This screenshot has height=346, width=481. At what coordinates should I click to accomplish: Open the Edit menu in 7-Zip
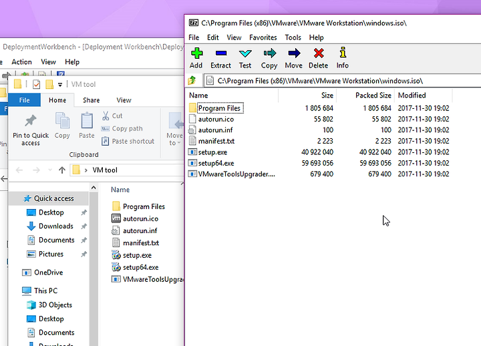212,37
